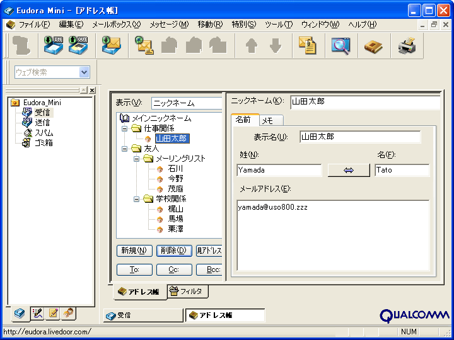Click the ニックネーム(K) input field

[x=365, y=102]
